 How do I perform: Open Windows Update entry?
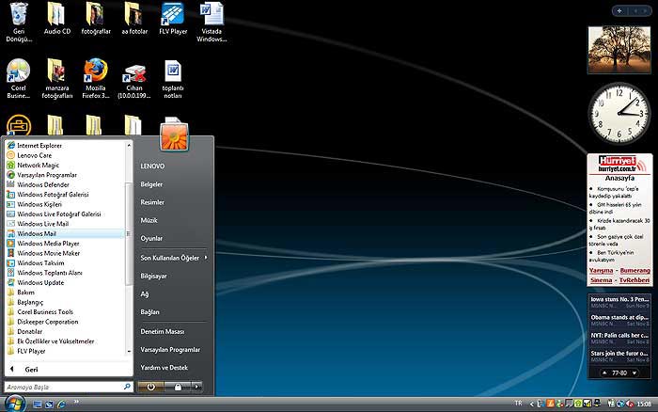40,282
